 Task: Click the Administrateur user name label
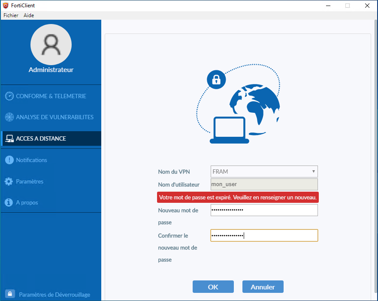coord(51,69)
